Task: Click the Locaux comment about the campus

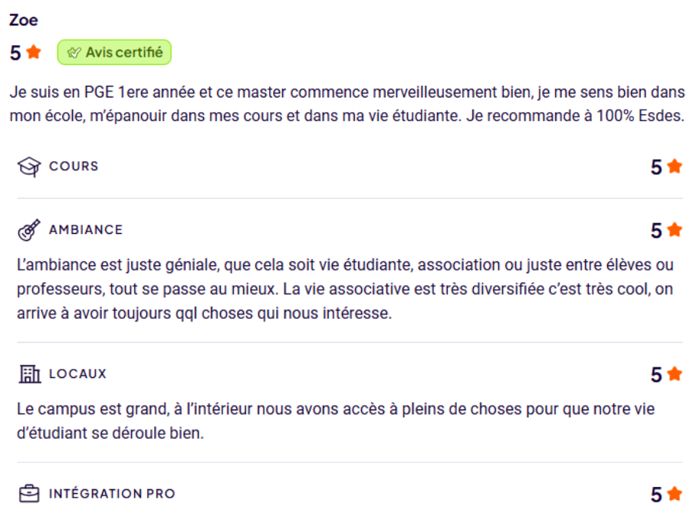Action: 336,421
